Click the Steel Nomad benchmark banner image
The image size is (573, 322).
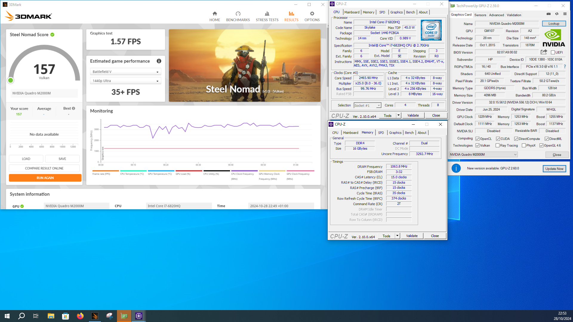[x=245, y=66]
